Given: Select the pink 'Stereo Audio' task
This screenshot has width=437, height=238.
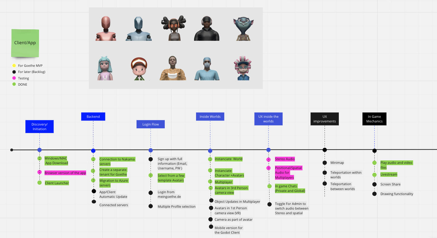Looking at the screenshot, I should (285, 159).
